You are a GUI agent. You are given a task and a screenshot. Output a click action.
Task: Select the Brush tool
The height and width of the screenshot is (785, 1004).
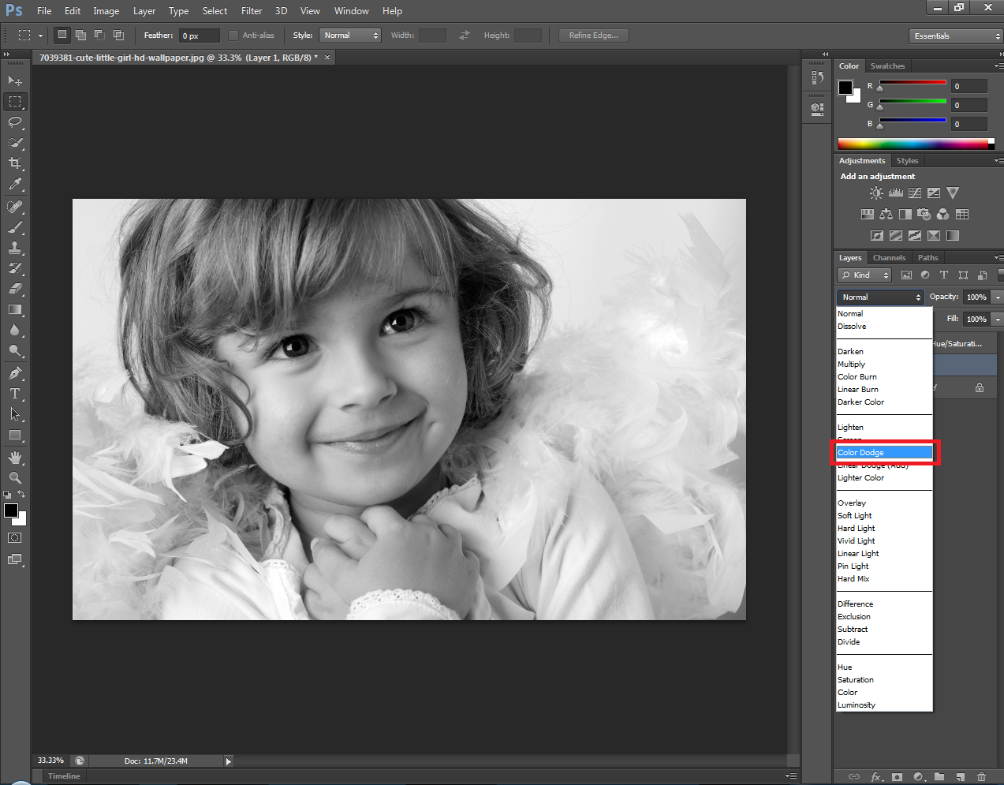(x=15, y=227)
